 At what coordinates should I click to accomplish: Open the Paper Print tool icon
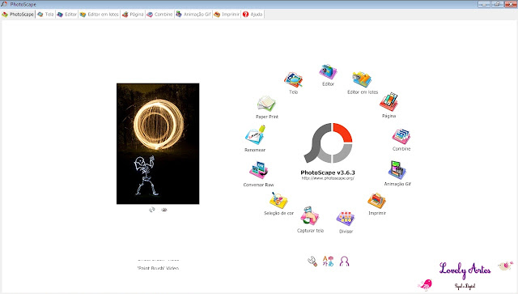[x=266, y=104]
